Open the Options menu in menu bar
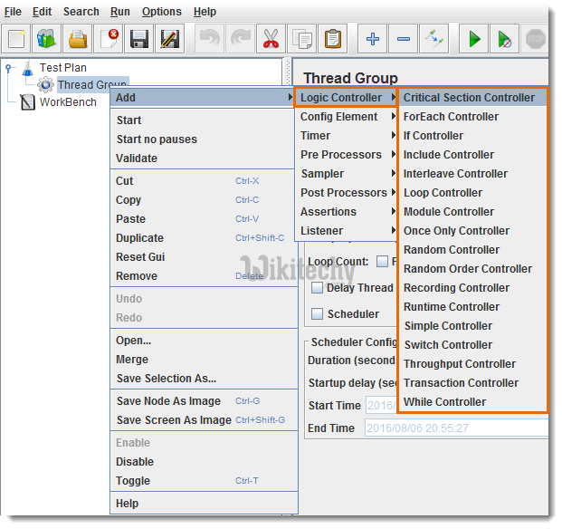The height and width of the screenshot is (529, 562). click(x=161, y=12)
